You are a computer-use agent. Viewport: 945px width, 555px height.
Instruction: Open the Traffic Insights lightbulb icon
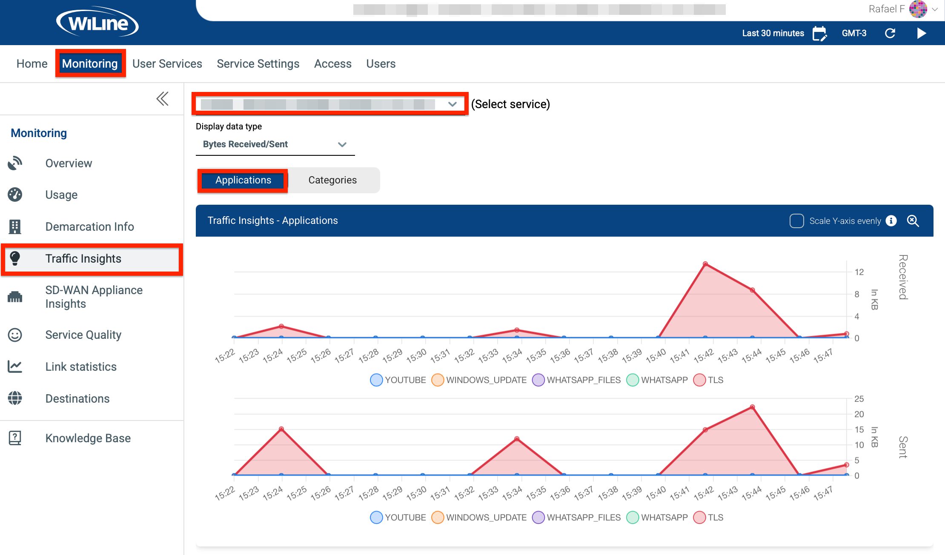click(x=15, y=258)
